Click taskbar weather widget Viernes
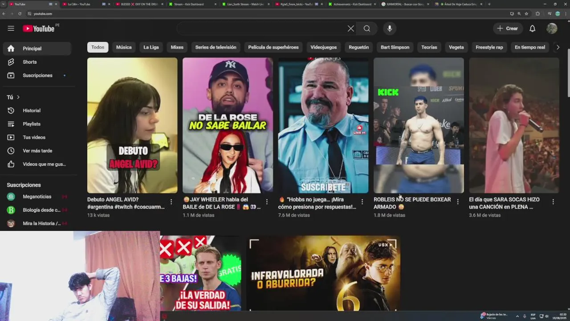 (494, 316)
